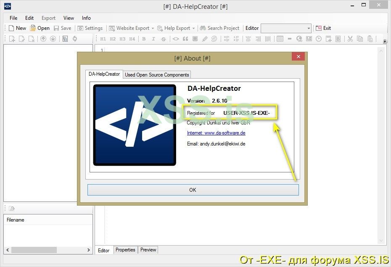The height and width of the screenshot is (267, 391).
Task: Apply H3 heading format
Action: (x=122, y=39)
